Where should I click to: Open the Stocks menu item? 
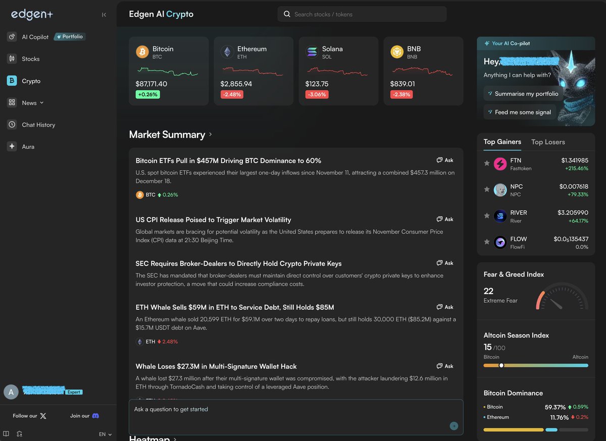(x=31, y=59)
